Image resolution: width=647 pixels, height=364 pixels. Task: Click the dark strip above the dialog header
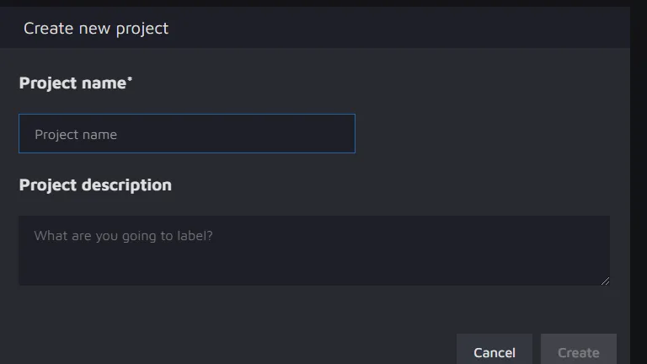point(320,3)
